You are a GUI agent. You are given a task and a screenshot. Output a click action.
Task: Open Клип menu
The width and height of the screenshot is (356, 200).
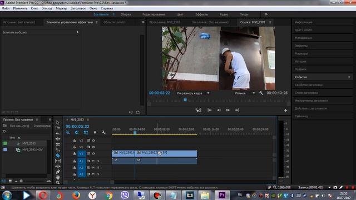34,8
